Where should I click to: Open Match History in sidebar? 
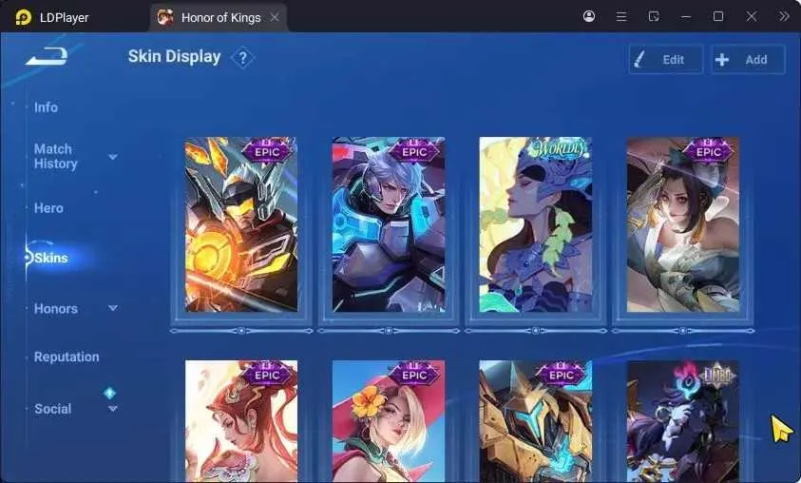pos(56,156)
